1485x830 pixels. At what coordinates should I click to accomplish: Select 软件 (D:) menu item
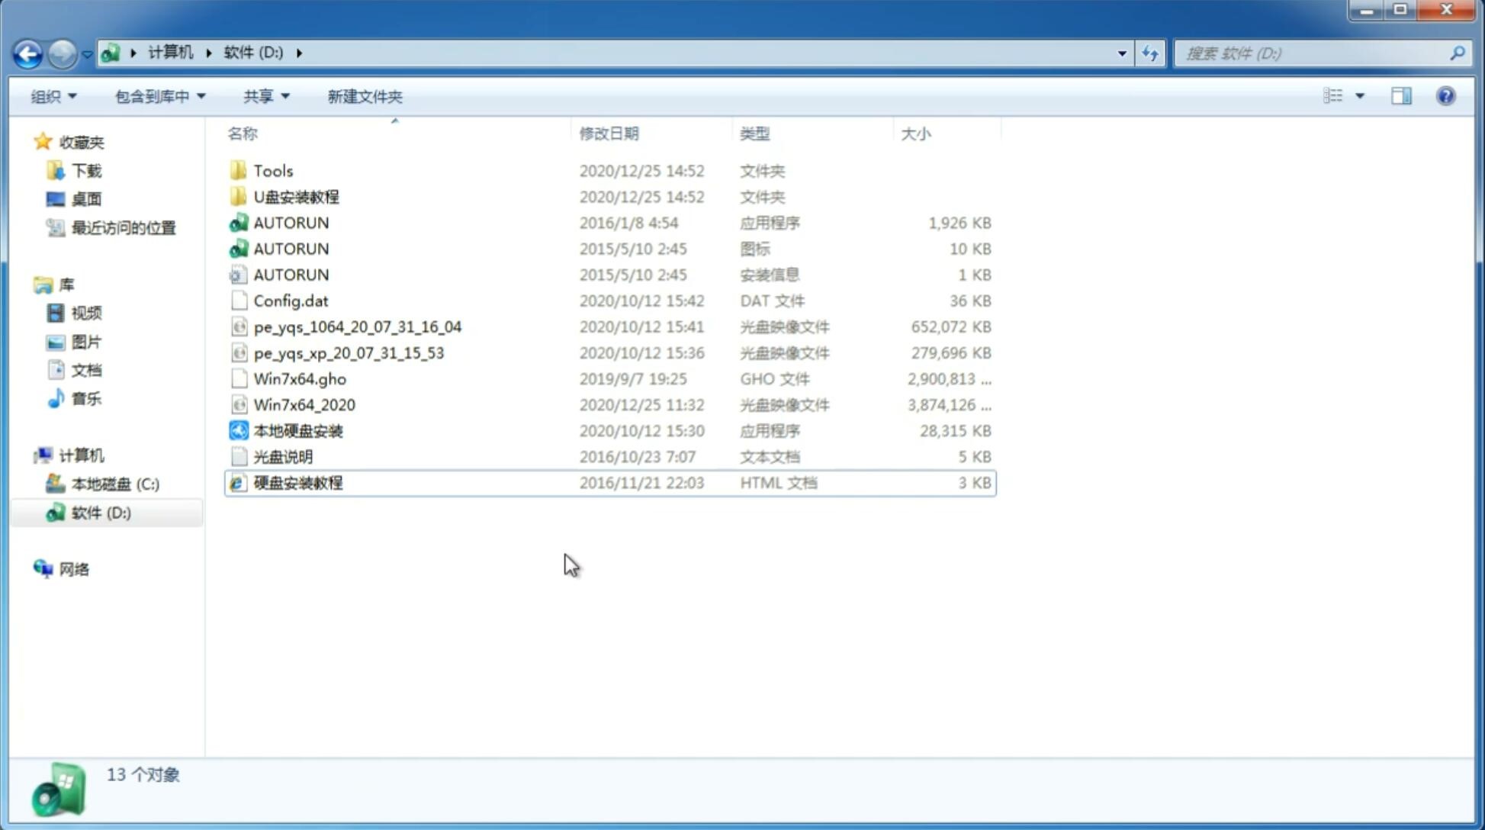point(101,512)
